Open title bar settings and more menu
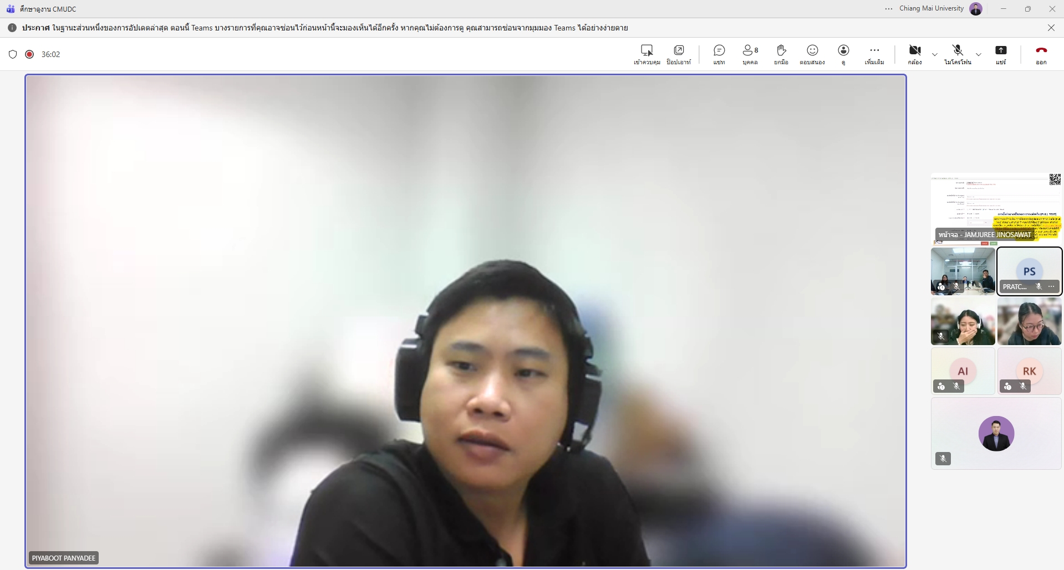Screen dimensions: 1064x570 tap(889, 9)
